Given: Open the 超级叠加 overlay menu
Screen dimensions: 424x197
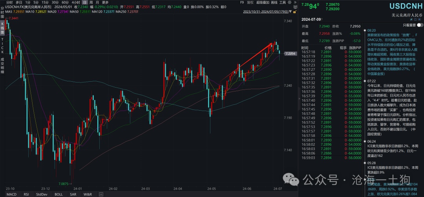Looking at the screenshot, I should (x=263, y=2).
